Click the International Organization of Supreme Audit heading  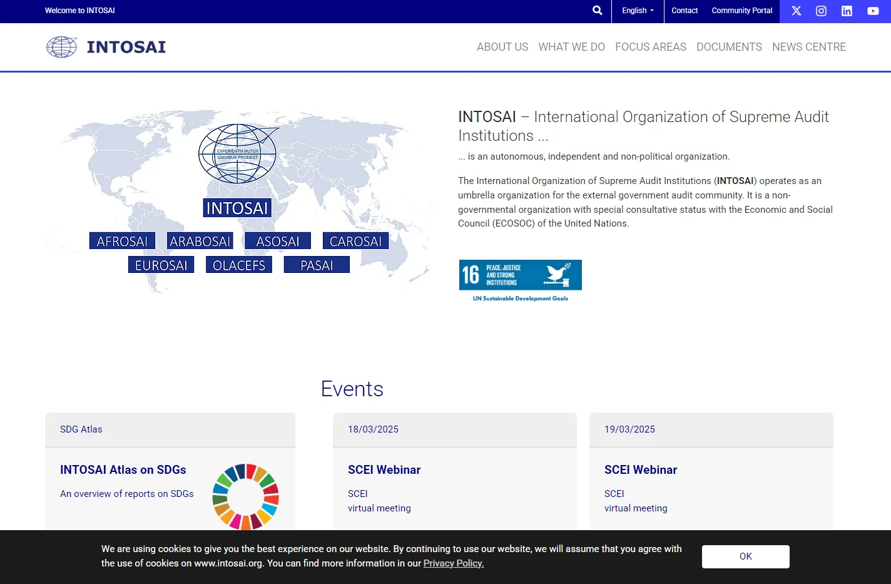coord(643,126)
